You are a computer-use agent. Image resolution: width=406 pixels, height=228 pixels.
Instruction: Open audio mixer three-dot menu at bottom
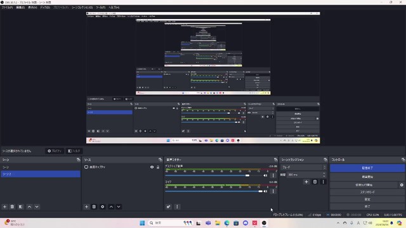click(177, 207)
